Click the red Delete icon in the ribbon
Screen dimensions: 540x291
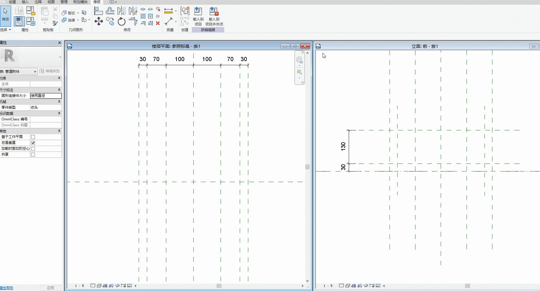158,23
